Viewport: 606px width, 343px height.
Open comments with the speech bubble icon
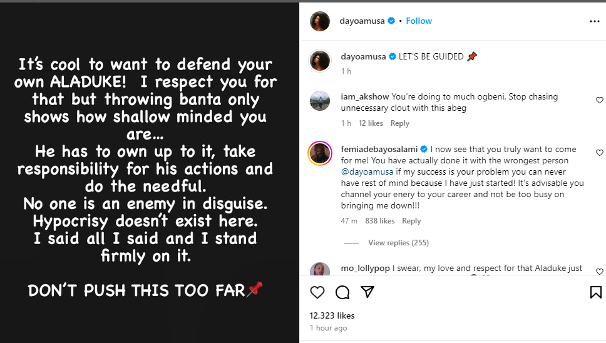[342, 292]
